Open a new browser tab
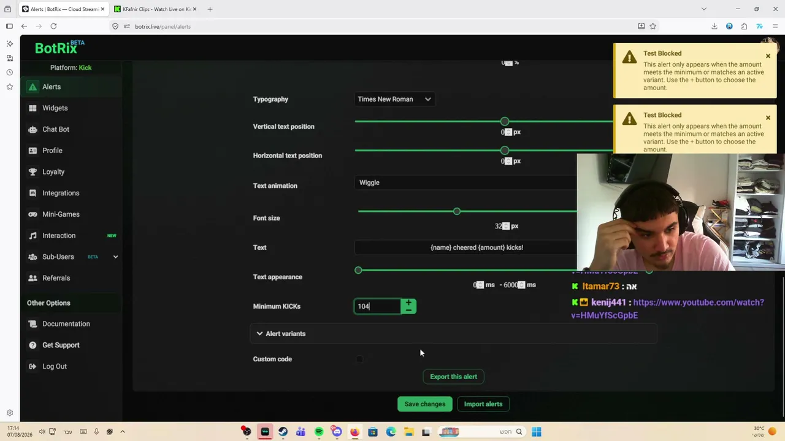This screenshot has height=441, width=785. point(210,9)
